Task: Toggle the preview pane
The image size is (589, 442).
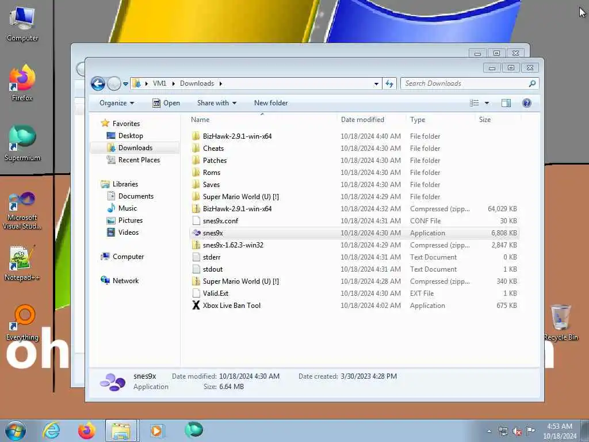Action: [506, 103]
